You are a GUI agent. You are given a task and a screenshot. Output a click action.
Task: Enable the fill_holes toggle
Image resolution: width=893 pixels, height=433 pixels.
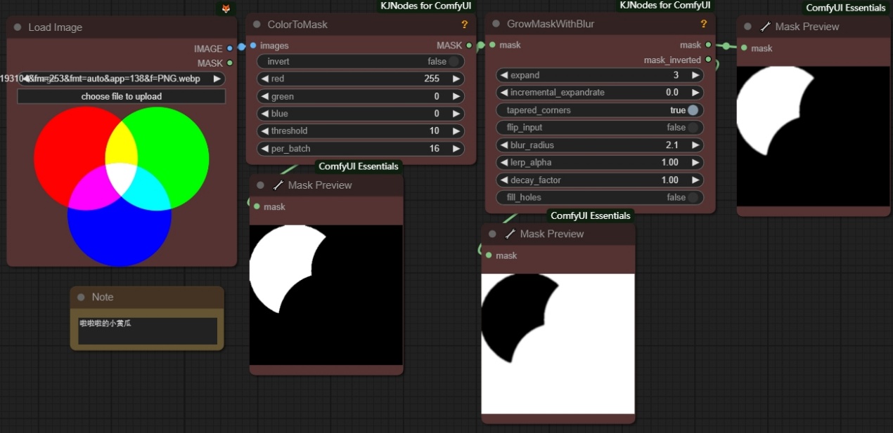pos(693,197)
